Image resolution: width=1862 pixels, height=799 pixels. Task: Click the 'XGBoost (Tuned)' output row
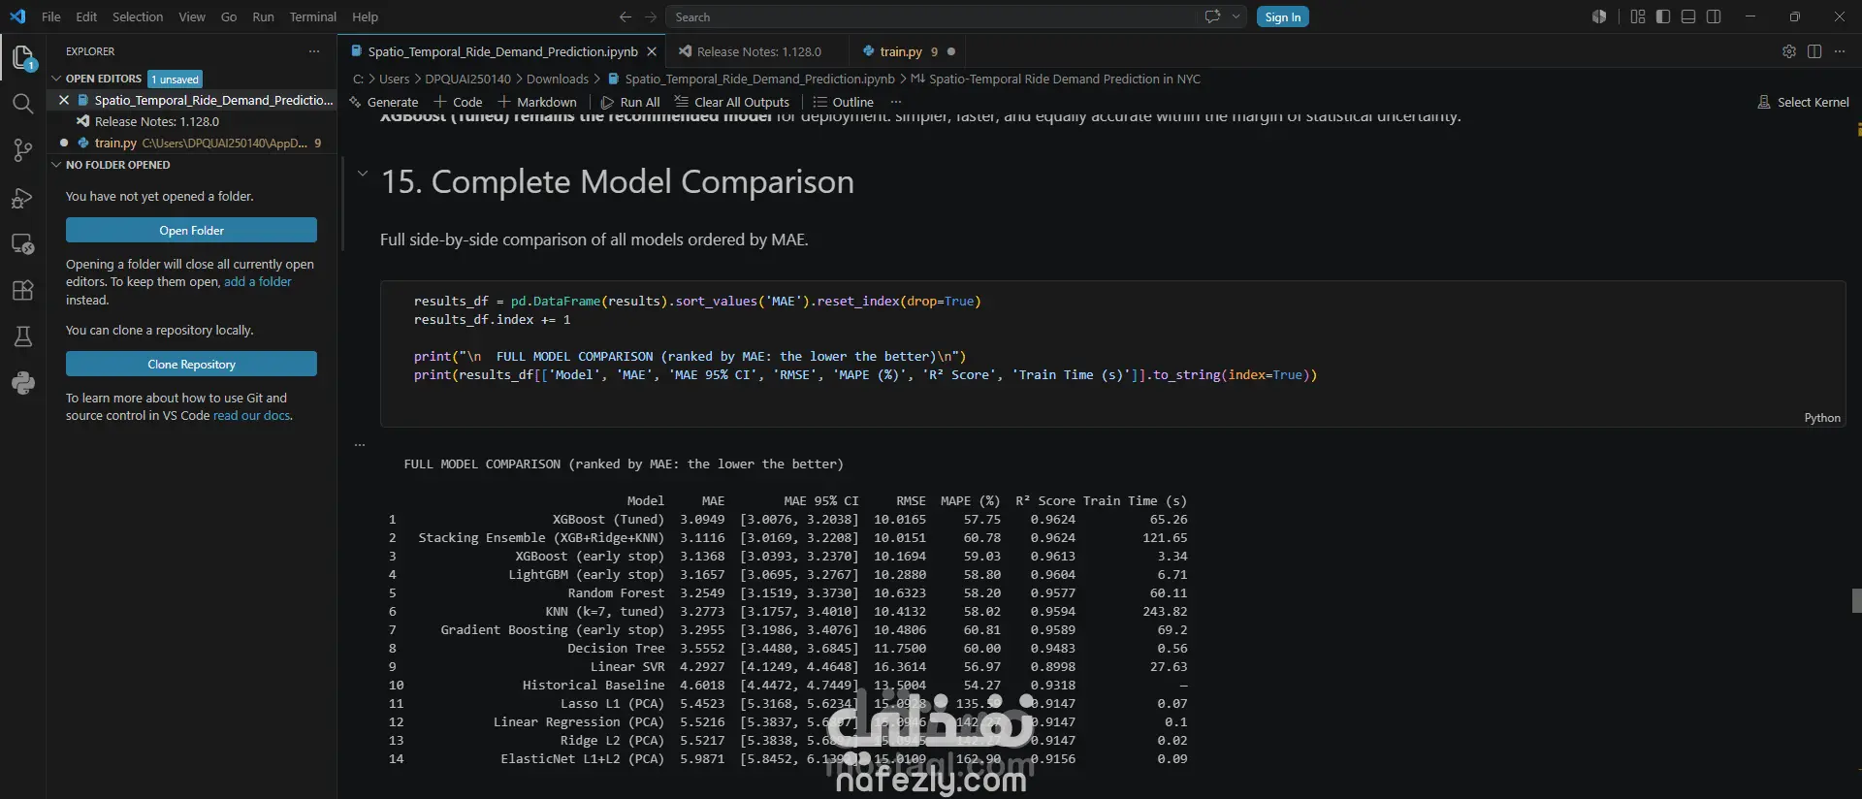(787, 520)
